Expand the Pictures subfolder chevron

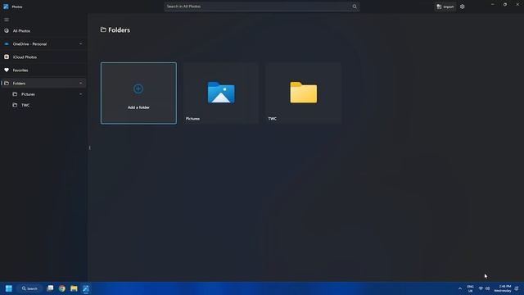tap(80, 94)
